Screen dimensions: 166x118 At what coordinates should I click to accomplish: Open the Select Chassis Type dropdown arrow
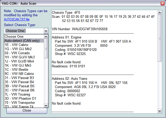(x=46, y=31)
